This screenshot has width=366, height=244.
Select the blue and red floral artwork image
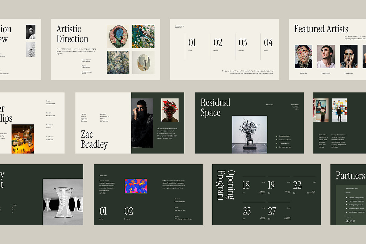point(136,186)
